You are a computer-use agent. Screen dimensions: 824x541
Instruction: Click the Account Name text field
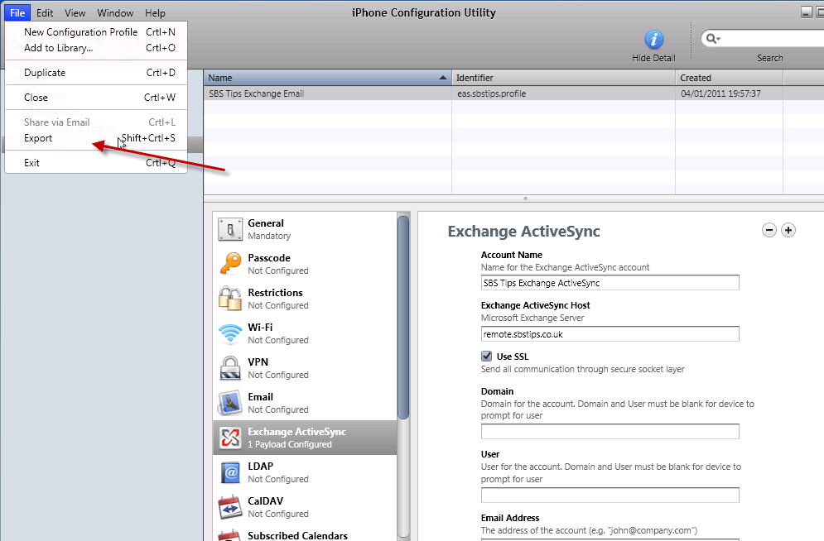tap(610, 283)
